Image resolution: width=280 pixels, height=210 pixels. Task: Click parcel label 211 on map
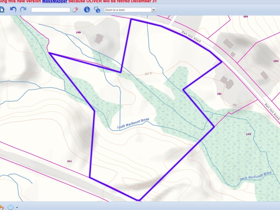point(69,161)
